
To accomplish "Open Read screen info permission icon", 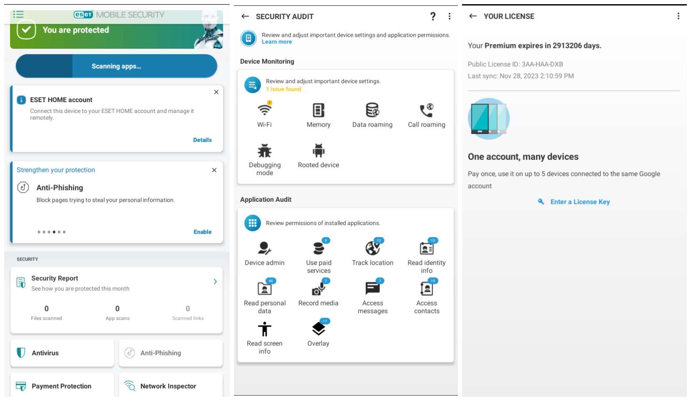I will 264,329.
